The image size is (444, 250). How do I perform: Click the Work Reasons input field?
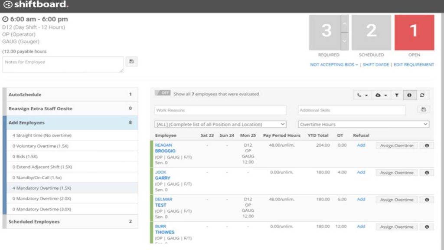(x=220, y=110)
